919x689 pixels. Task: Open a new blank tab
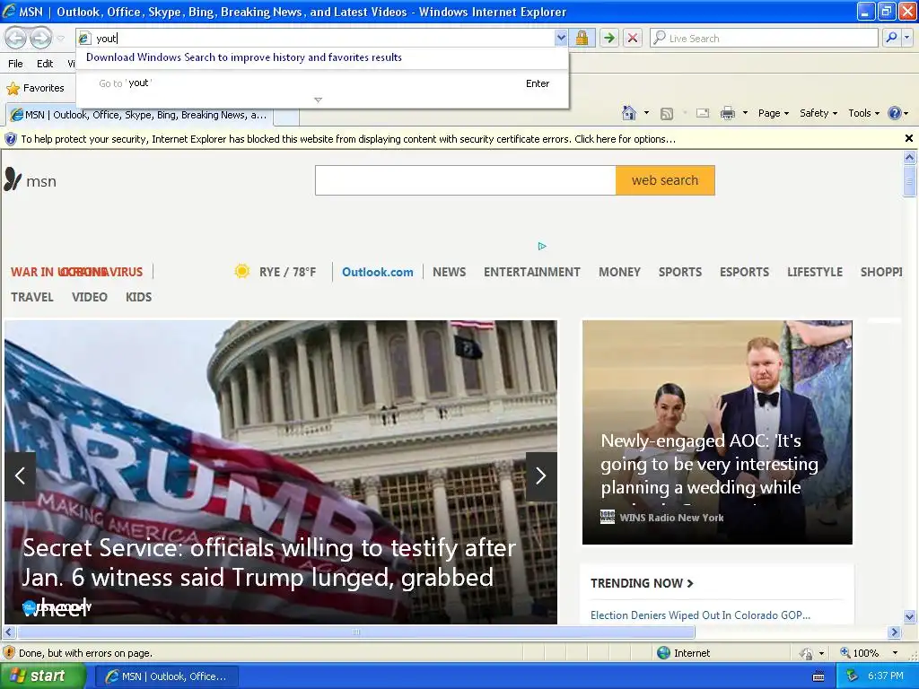pos(286,116)
